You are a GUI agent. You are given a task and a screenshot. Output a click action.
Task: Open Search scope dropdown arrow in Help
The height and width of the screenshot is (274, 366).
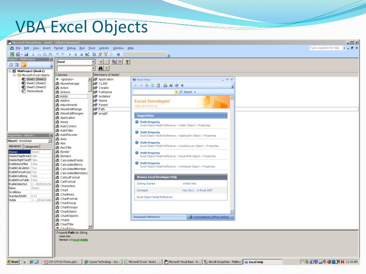pyautogui.click(x=195, y=92)
